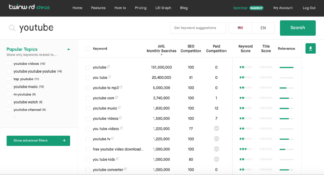Check the 'you tube' keyword row checkbox

(x=88, y=78)
